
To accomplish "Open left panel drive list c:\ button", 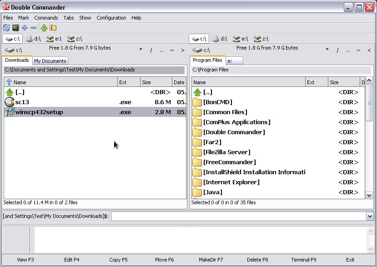I will (13, 50).
